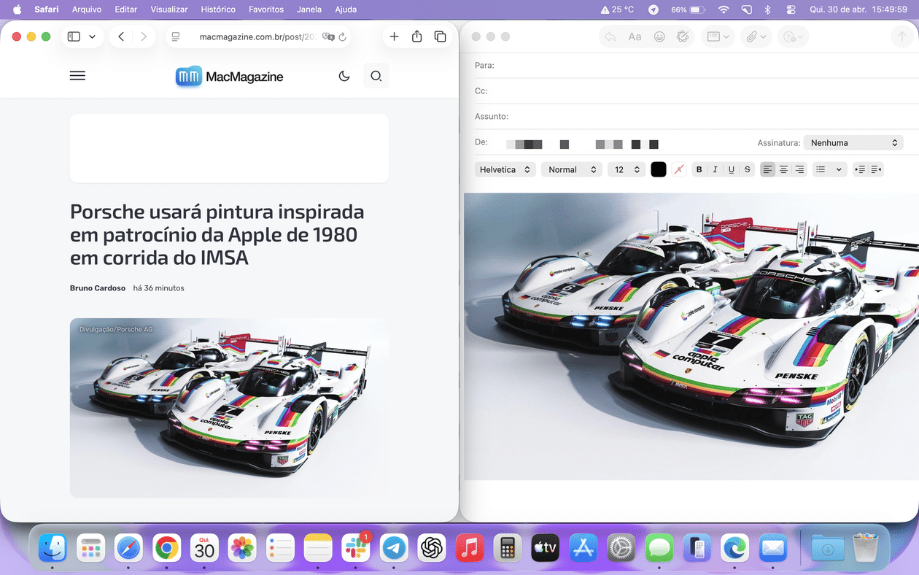Open the Histórico menu
Image resolution: width=919 pixels, height=575 pixels.
[x=218, y=9]
